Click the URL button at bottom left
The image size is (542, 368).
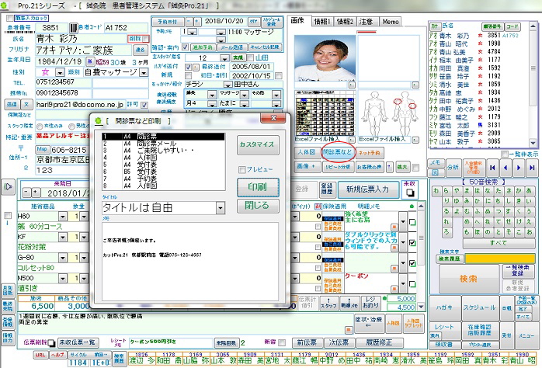click(40, 355)
